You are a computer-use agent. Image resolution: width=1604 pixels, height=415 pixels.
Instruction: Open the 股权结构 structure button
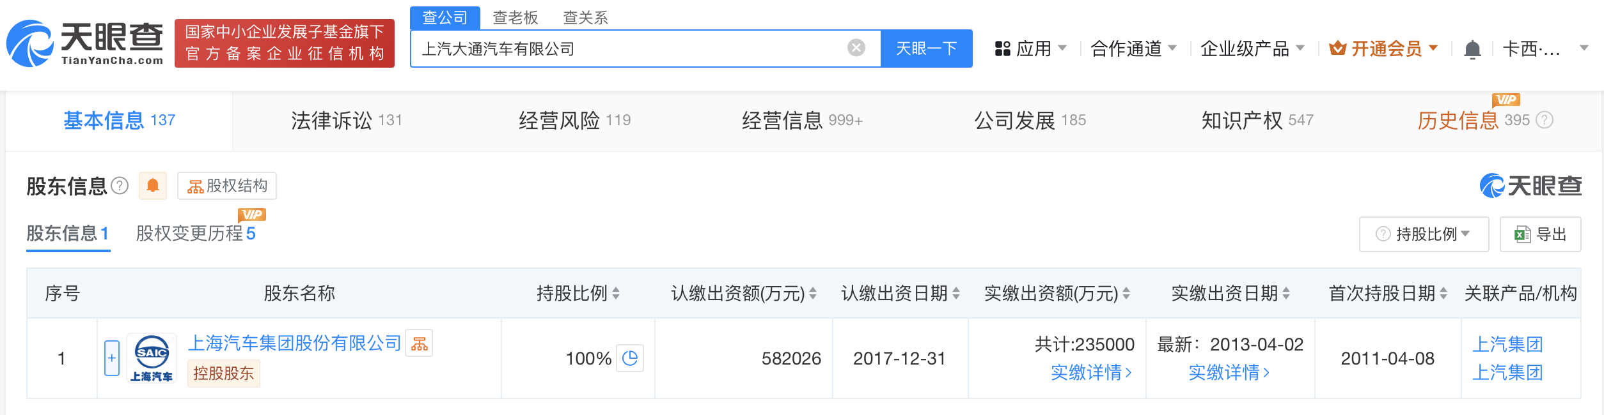(x=227, y=186)
